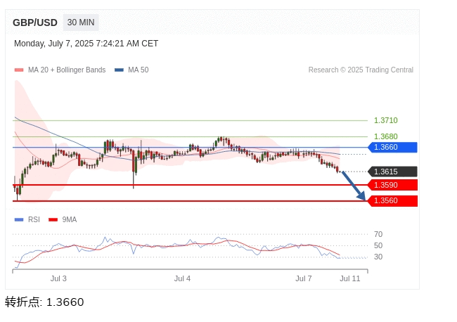Toggle the RSI legend swatch
This screenshot has width=457, height=322.
(19, 220)
